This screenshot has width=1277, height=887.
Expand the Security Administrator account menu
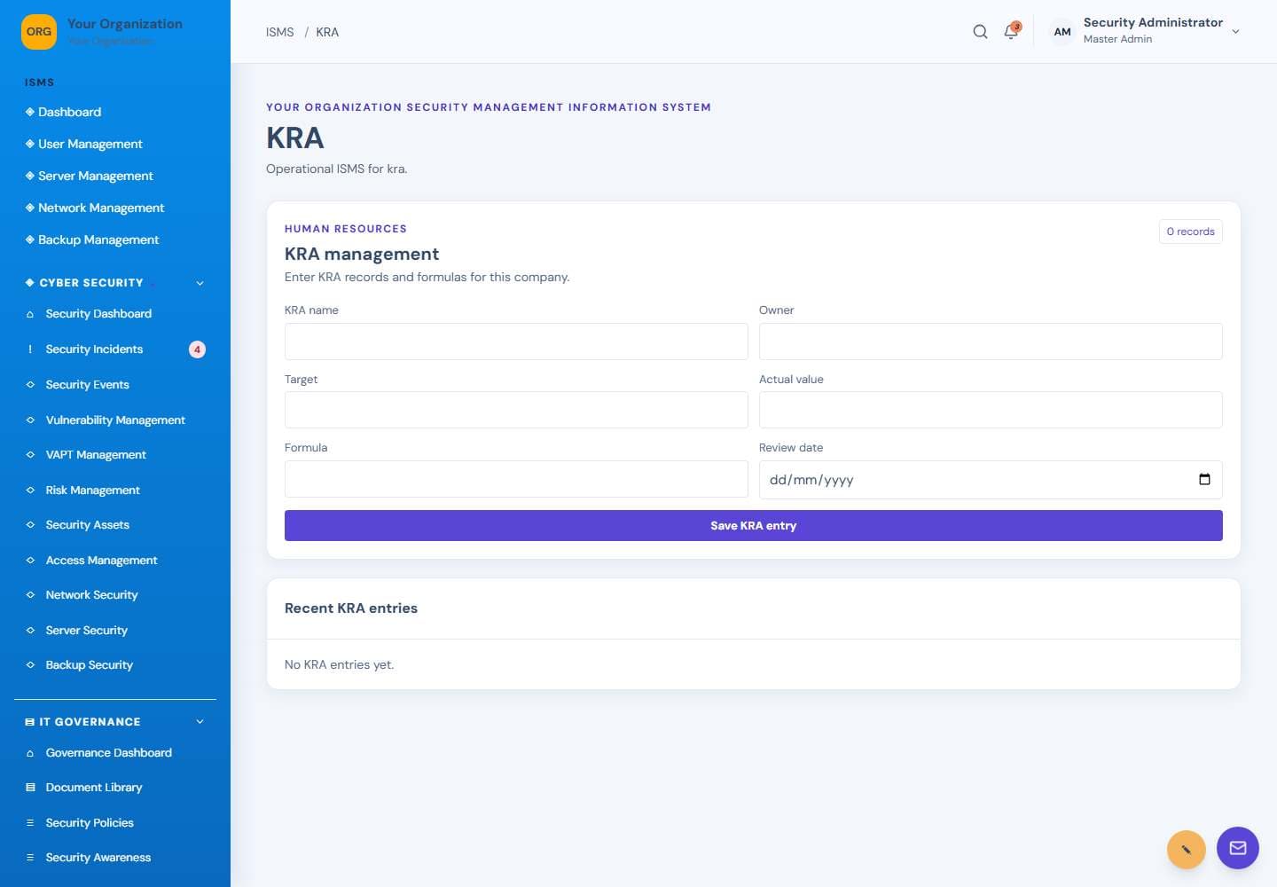click(1235, 32)
